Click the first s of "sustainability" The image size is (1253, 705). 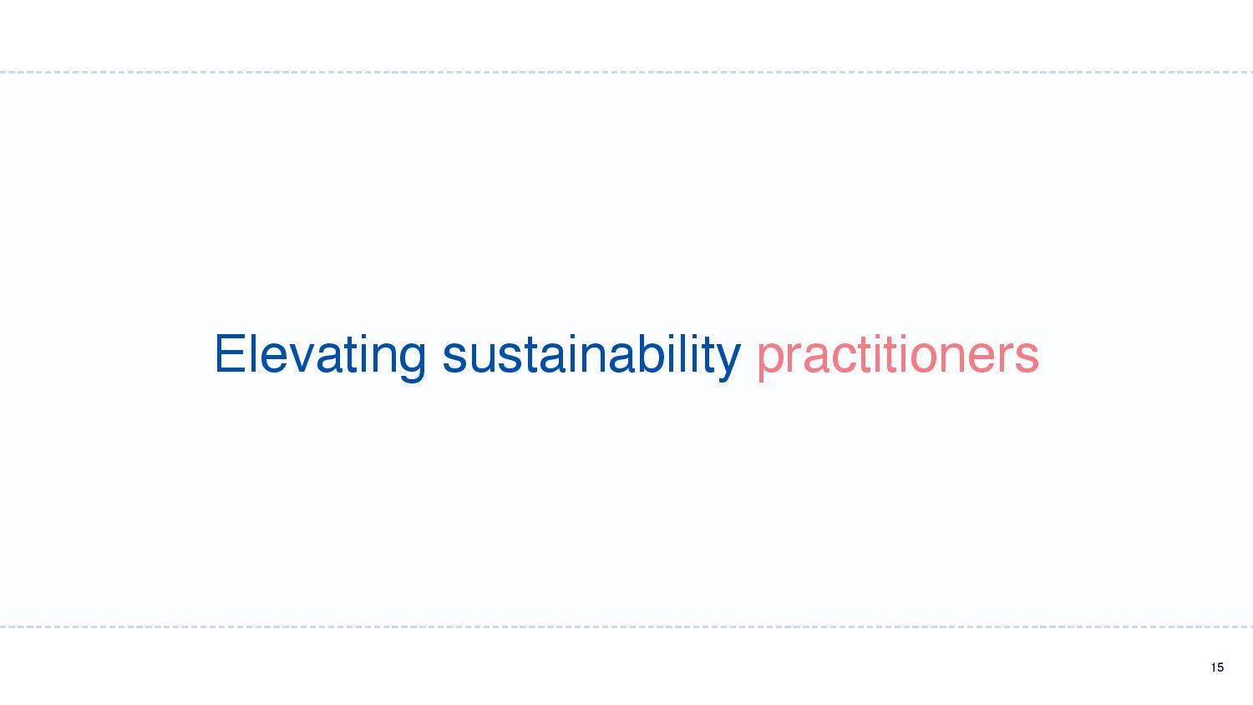454,359
